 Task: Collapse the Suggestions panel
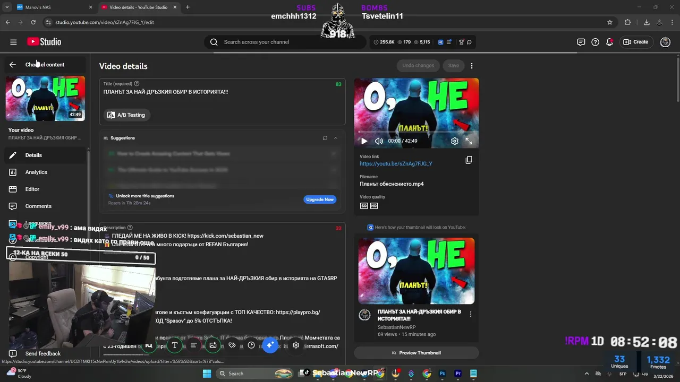click(336, 138)
